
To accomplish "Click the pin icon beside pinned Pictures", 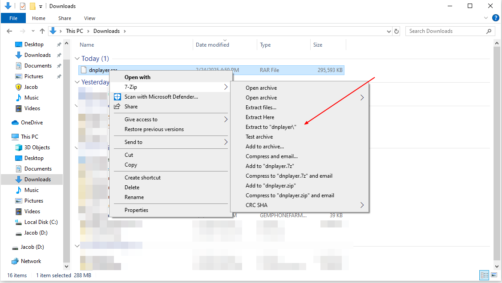I will click(x=59, y=76).
